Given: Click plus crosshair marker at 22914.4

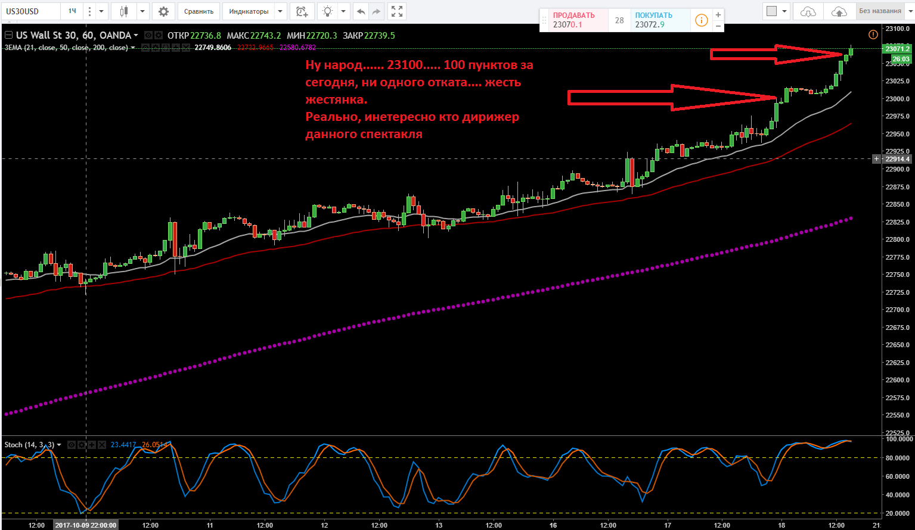Looking at the screenshot, I should pos(876,159).
